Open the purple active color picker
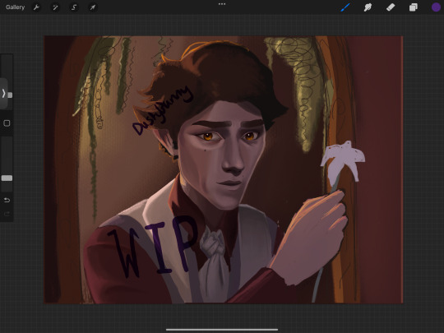This screenshot has width=444, height=333. tap(436, 7)
